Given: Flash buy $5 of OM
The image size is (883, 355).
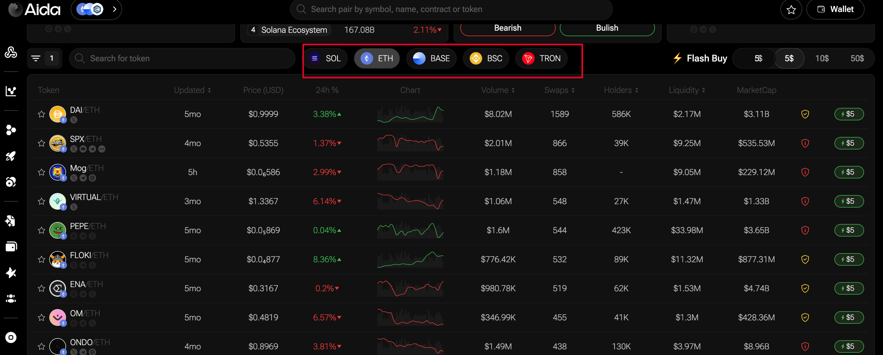Looking at the screenshot, I should point(849,317).
